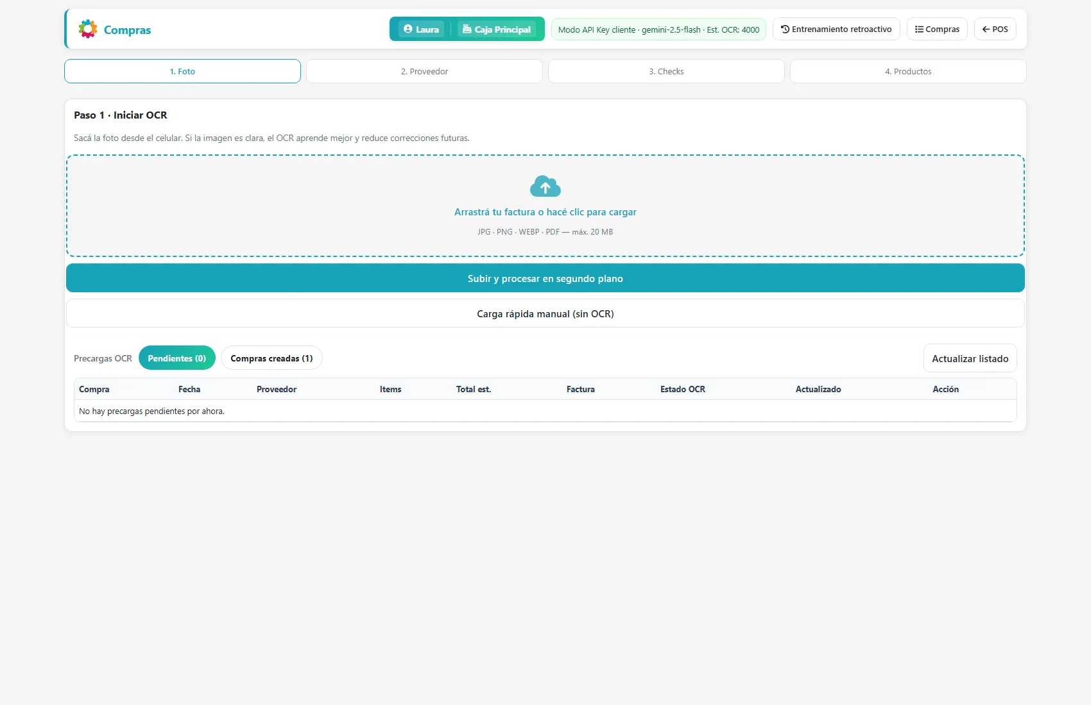Click Subir y procesar en segundo plano
Screen dimensions: 1091x705
(x=545, y=278)
